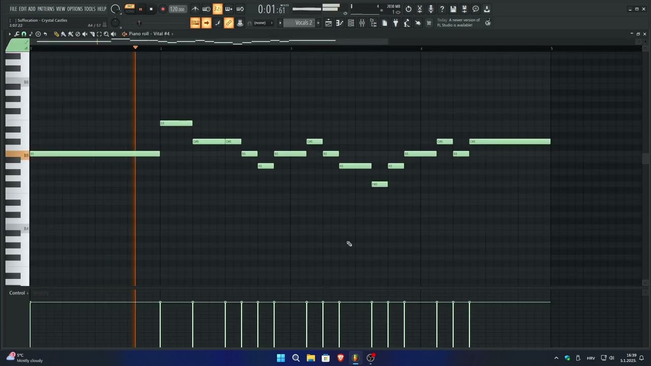
Task: Click the add pattern plus button
Action: click(x=318, y=23)
